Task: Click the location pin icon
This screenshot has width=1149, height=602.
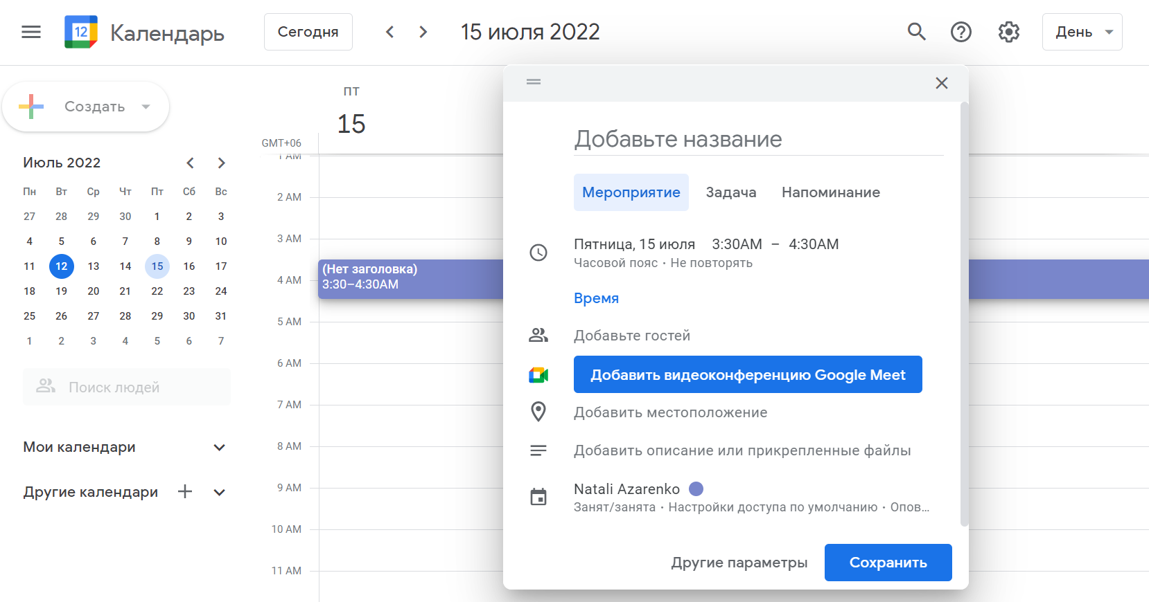Action: pyautogui.click(x=538, y=412)
